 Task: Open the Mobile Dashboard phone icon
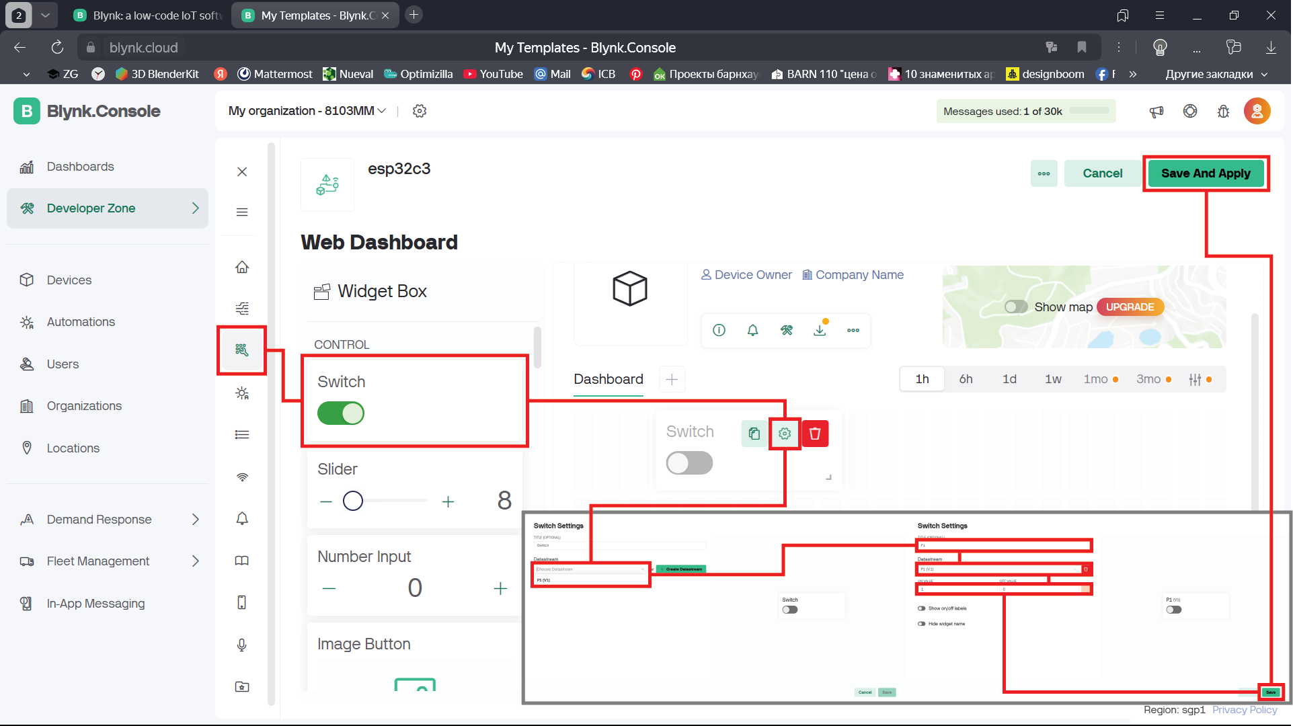pyautogui.click(x=242, y=602)
